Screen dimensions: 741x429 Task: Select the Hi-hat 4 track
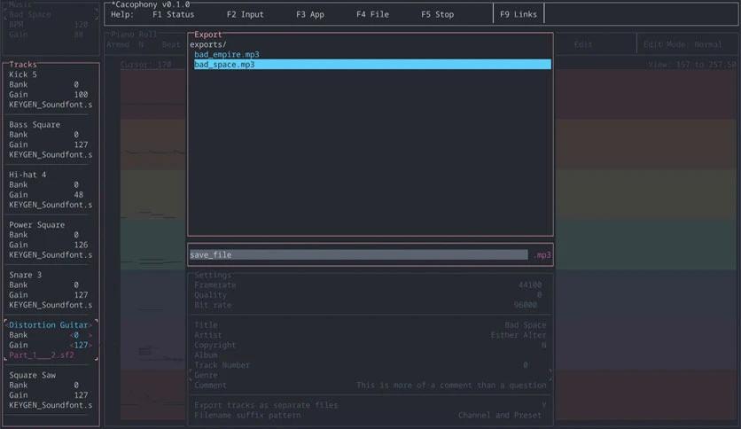pos(27,175)
